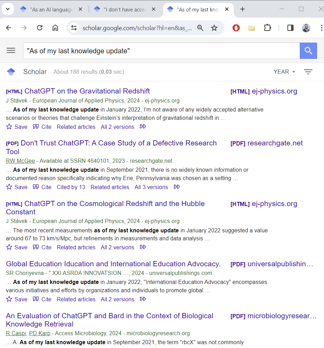Save the Gravitational Redshift result
This screenshot has height=348, width=324.
17,127
